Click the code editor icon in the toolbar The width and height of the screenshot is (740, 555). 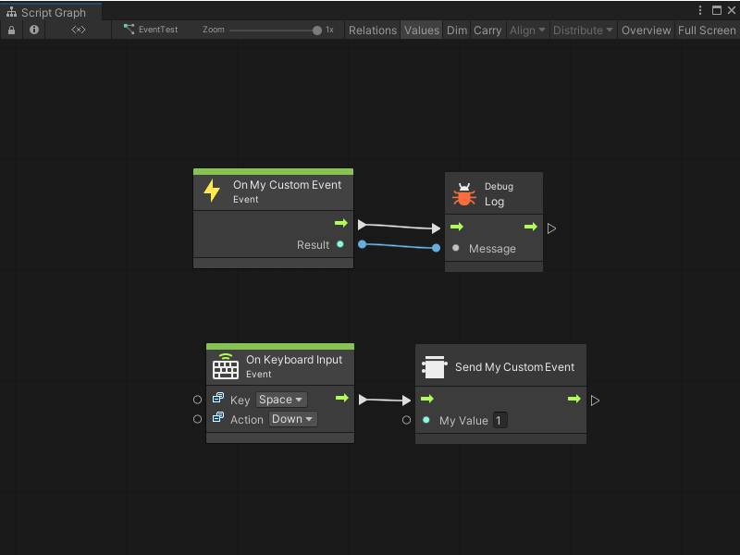(x=78, y=30)
